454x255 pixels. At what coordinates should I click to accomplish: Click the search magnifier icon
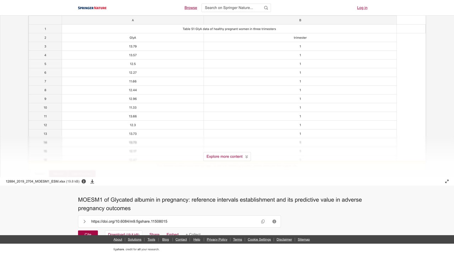tap(266, 8)
